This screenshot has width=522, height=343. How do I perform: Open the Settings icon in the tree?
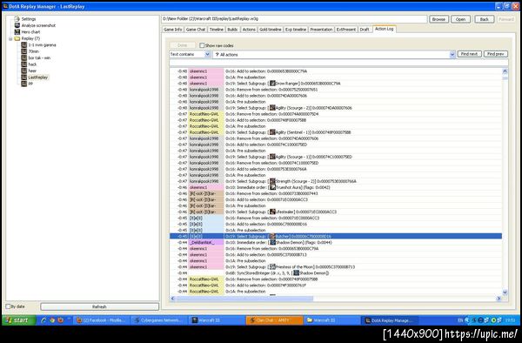tap(17, 19)
